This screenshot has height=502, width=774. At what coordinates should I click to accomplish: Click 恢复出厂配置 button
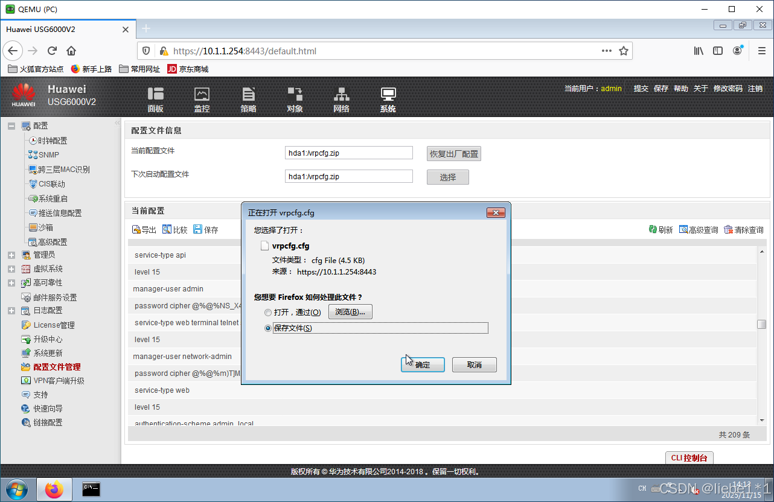(x=454, y=154)
